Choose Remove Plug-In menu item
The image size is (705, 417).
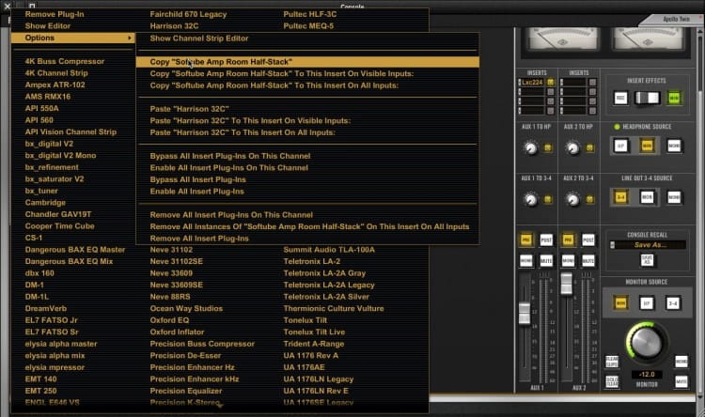[55, 14]
